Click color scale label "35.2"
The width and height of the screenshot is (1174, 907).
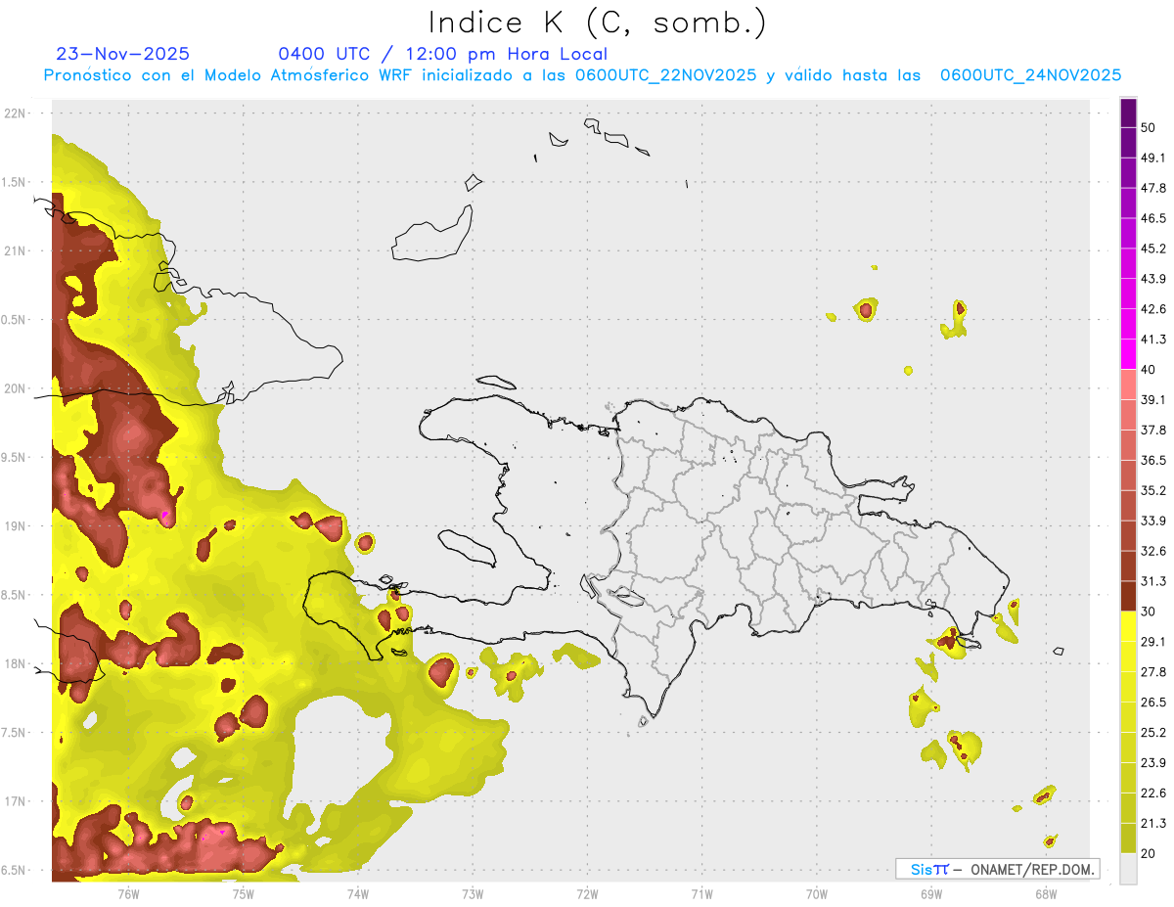(x=1153, y=491)
